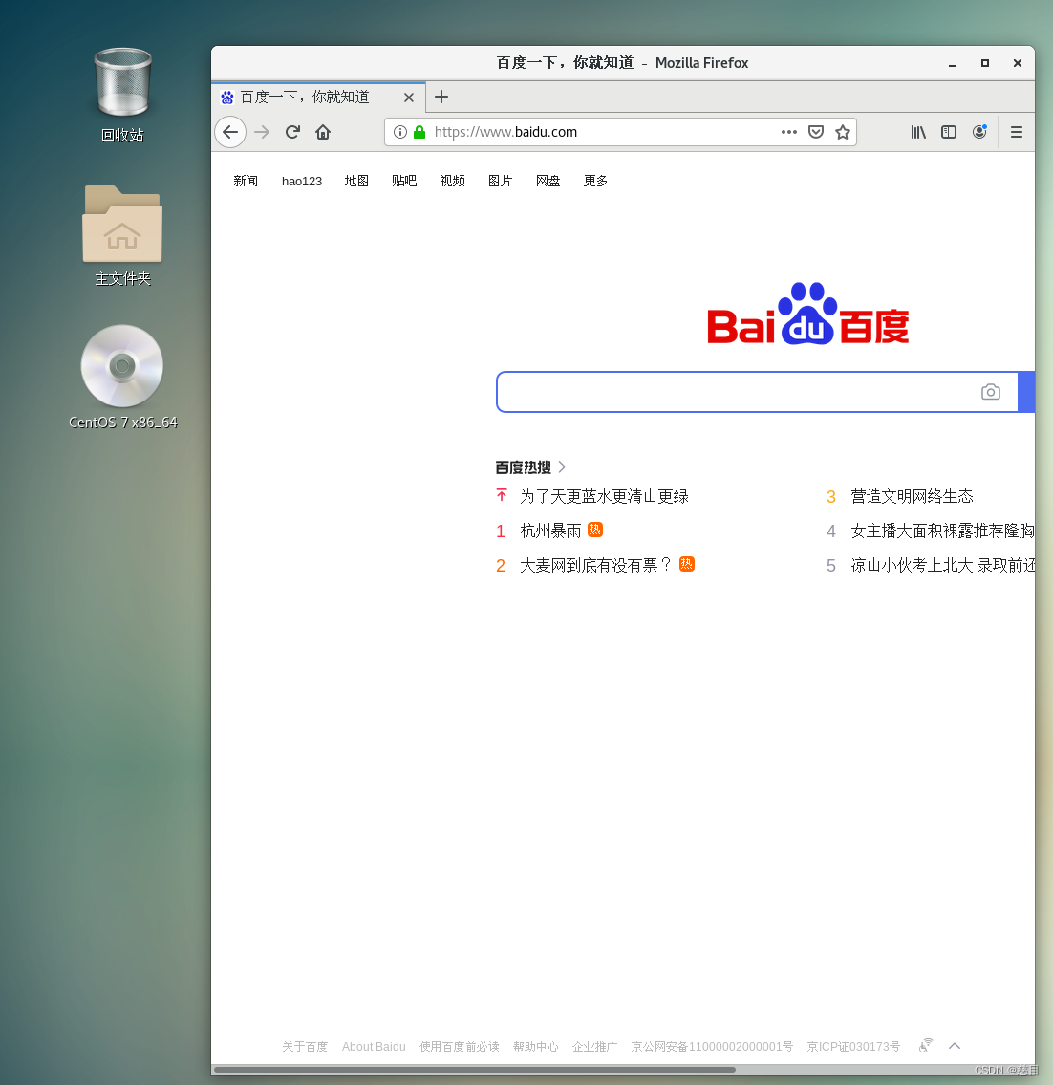Bookmark this page with the star
This screenshot has height=1085, width=1053.
tap(842, 132)
